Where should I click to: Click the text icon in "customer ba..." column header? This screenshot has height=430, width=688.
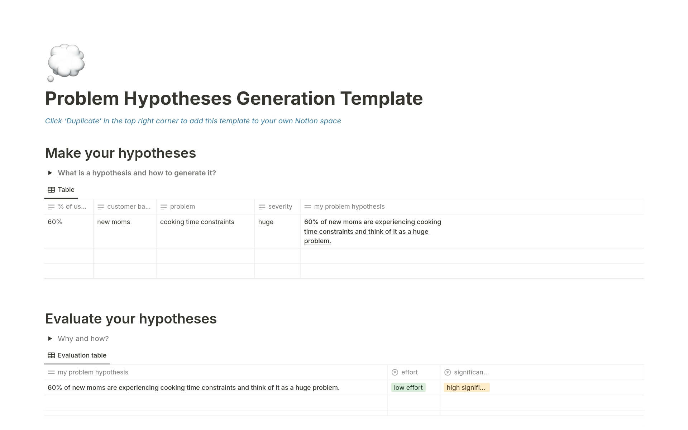click(x=100, y=206)
